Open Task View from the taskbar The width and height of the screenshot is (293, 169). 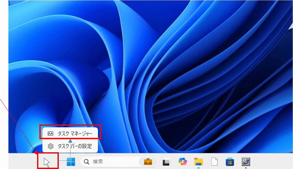click(166, 162)
